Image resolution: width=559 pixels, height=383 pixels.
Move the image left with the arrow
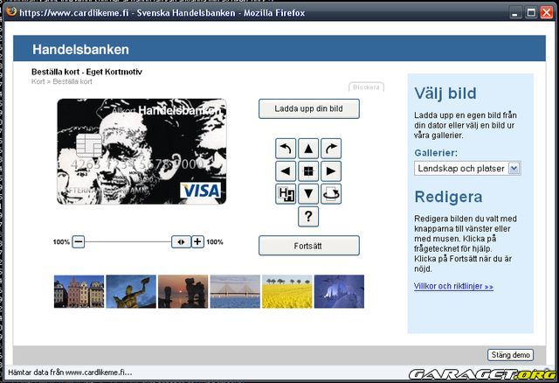[x=286, y=171]
